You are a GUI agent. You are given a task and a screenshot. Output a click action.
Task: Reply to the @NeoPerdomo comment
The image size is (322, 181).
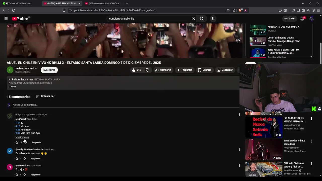pyautogui.click(x=35, y=175)
